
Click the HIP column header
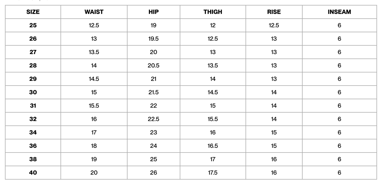[154, 12]
